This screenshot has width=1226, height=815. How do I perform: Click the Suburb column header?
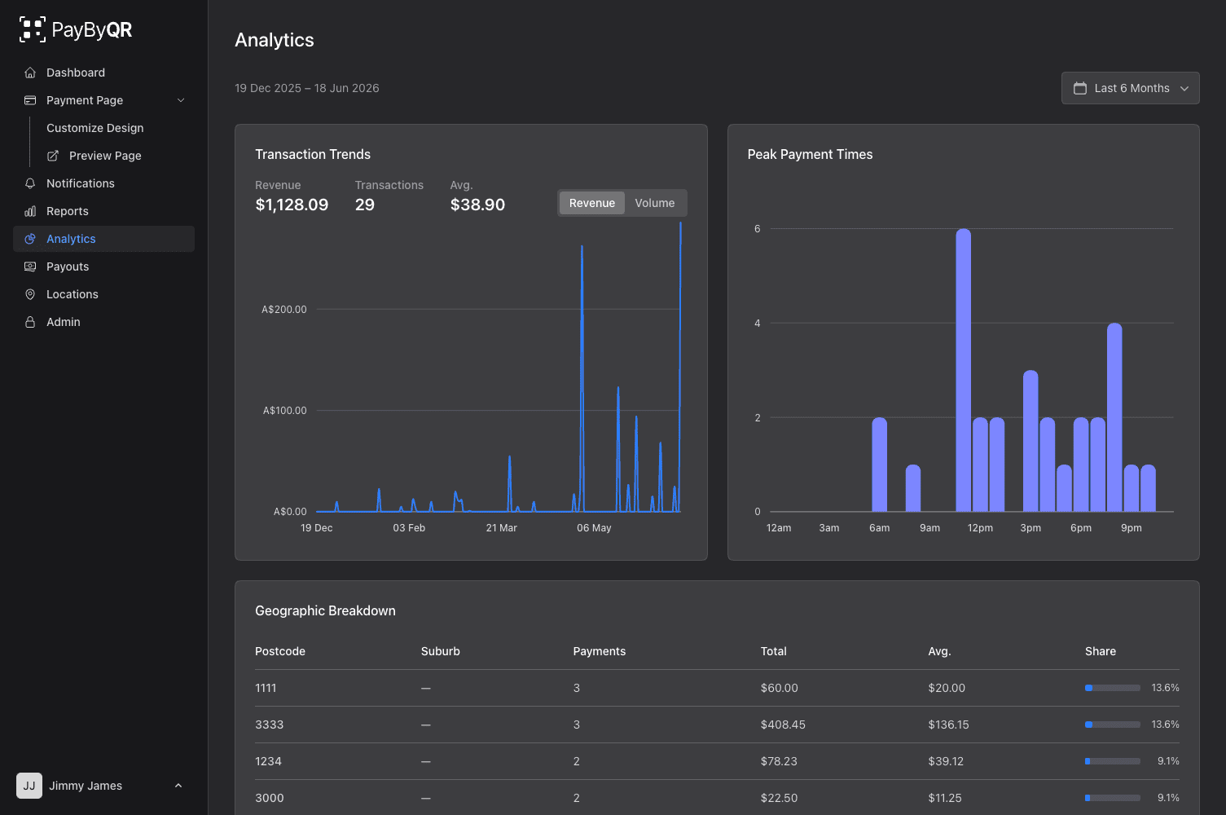pos(441,651)
